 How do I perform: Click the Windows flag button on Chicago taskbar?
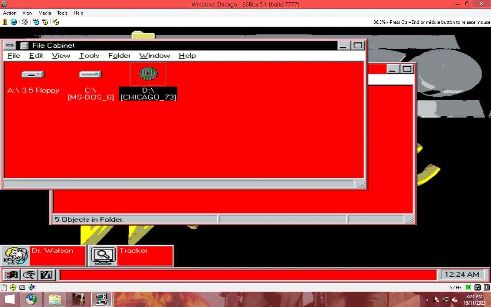[12, 275]
